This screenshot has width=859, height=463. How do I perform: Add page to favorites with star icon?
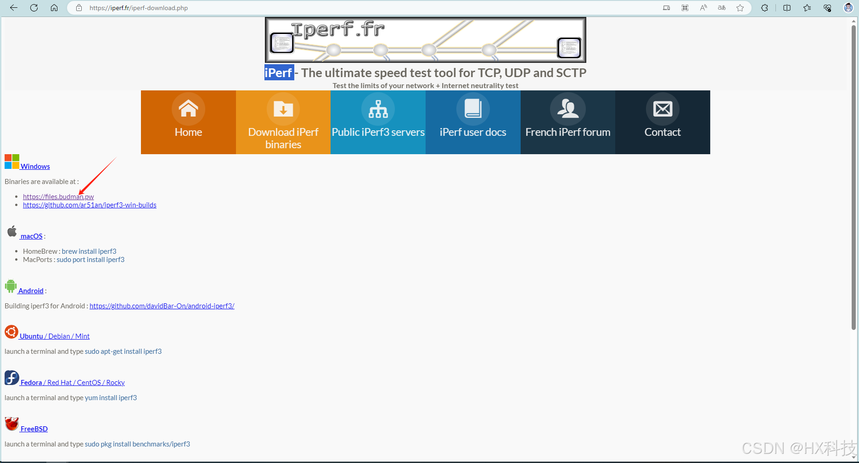pyautogui.click(x=740, y=8)
